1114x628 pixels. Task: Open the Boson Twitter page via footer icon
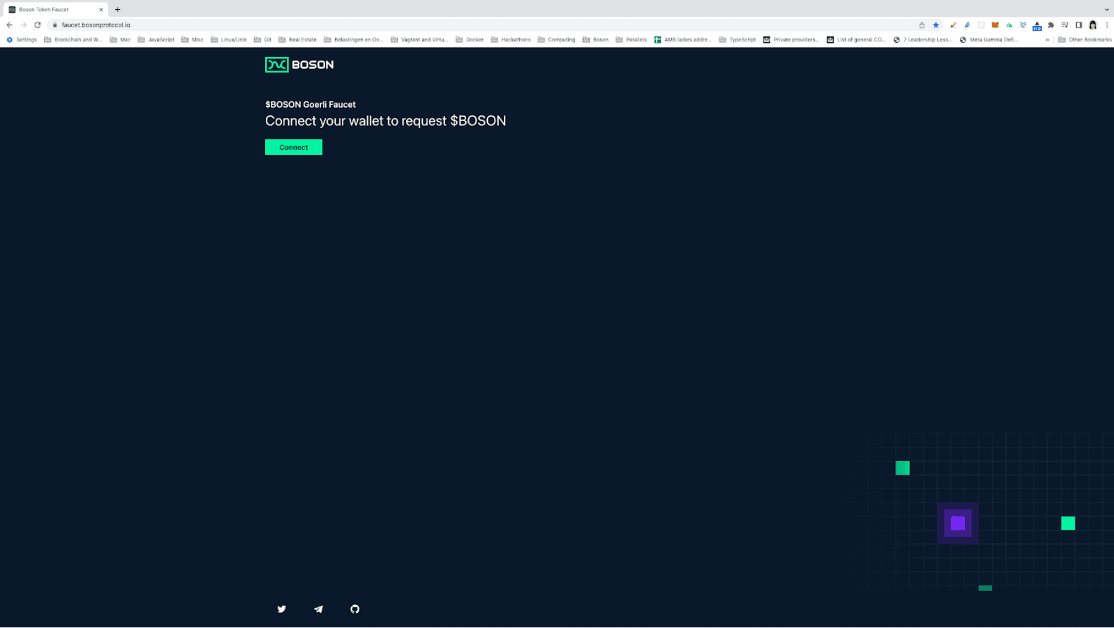pos(282,609)
